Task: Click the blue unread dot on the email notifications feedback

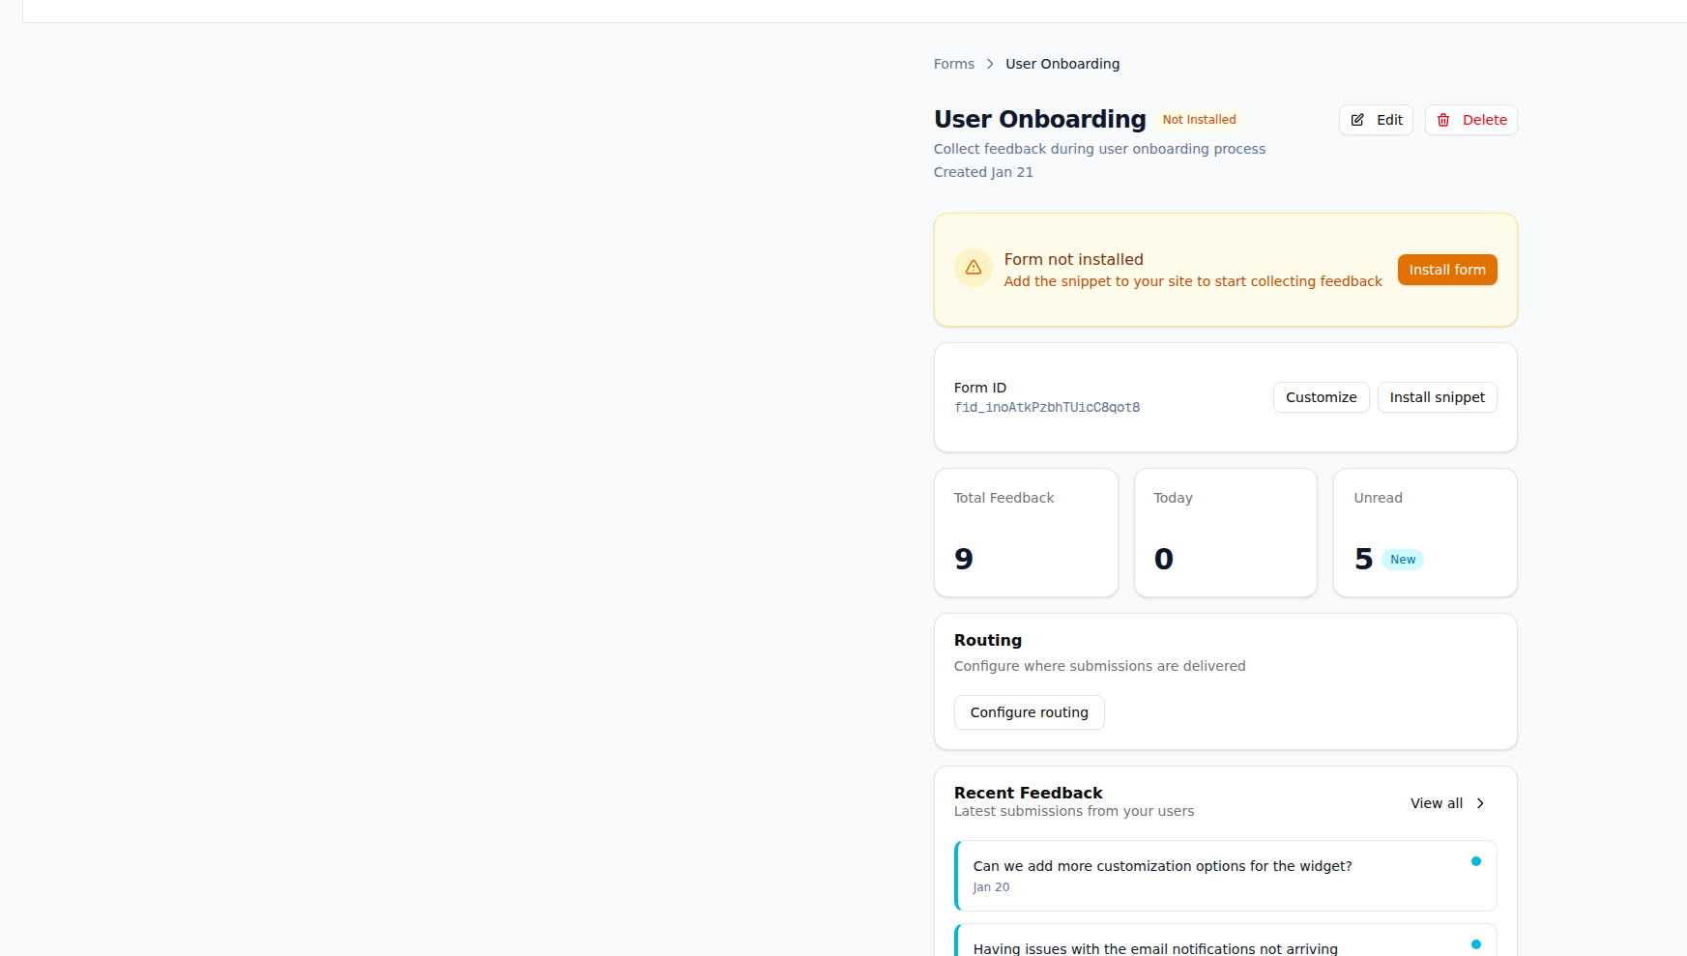Action: pyautogui.click(x=1476, y=943)
